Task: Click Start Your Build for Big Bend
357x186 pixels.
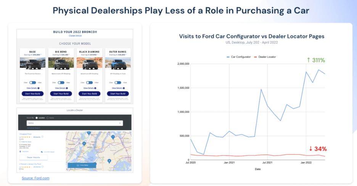Action: [61, 94]
